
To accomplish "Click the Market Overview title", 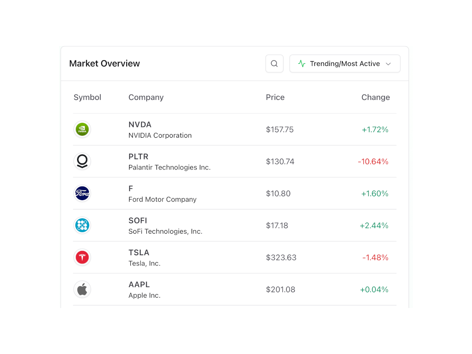I will click(x=104, y=63).
